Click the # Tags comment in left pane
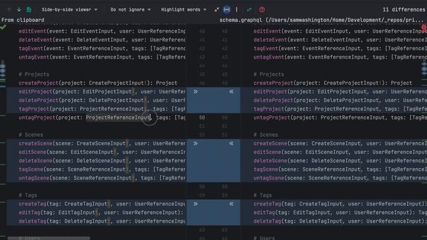Image resolution: width=427 pixels, height=240 pixels. [27, 195]
